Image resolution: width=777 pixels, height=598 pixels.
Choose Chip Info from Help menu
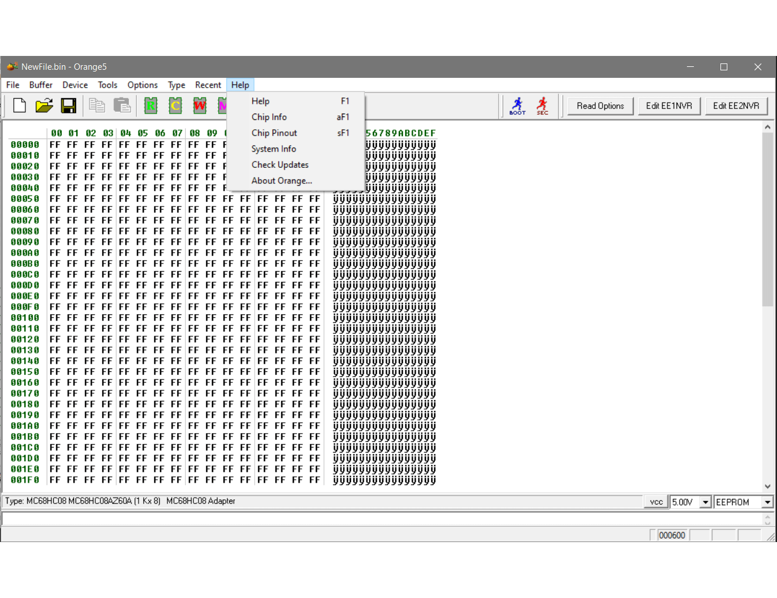[x=296, y=117]
